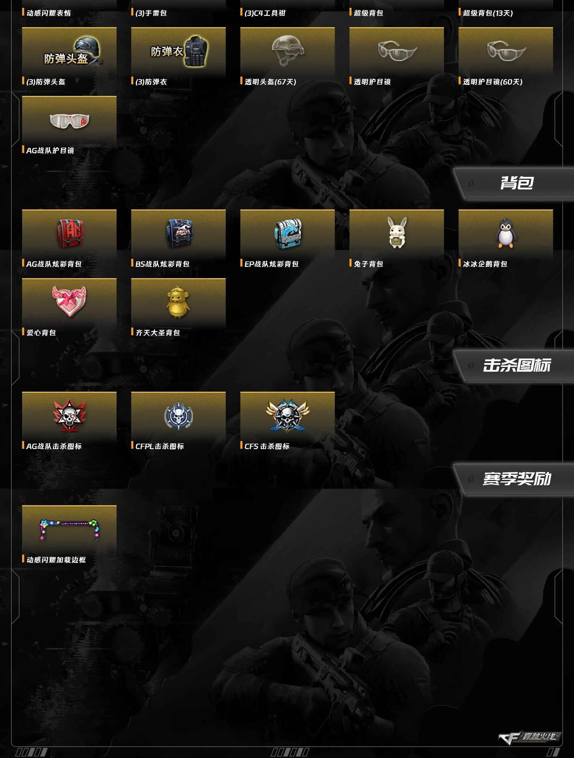The image size is (574, 758).
Task: Click the 透明头盔(67天) helmet icon
Action: point(287,51)
